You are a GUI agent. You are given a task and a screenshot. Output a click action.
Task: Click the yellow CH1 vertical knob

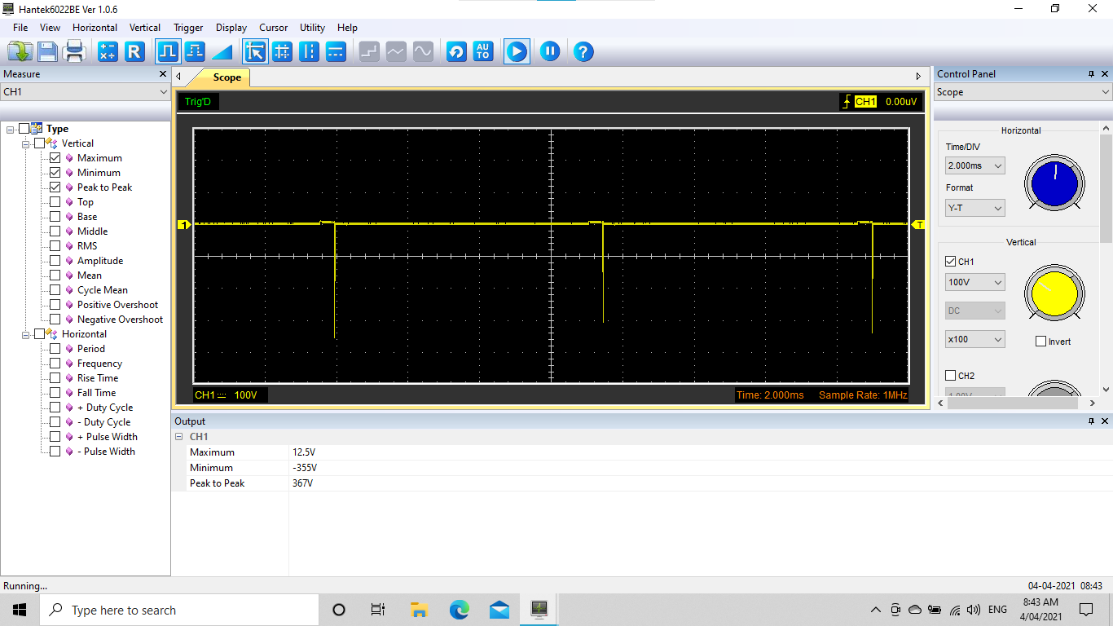(x=1054, y=293)
